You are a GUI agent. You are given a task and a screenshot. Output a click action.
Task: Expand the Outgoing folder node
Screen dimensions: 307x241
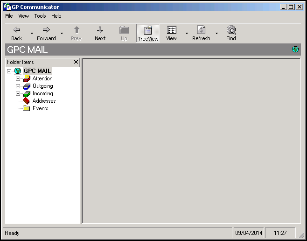point(18,86)
